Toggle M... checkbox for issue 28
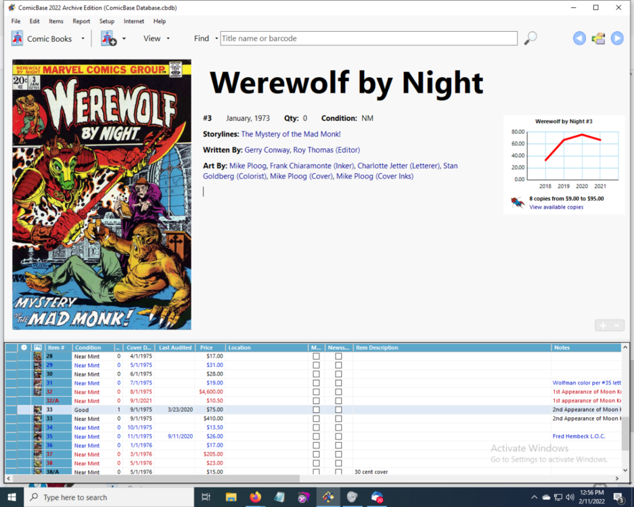The image size is (634, 507). (x=316, y=356)
